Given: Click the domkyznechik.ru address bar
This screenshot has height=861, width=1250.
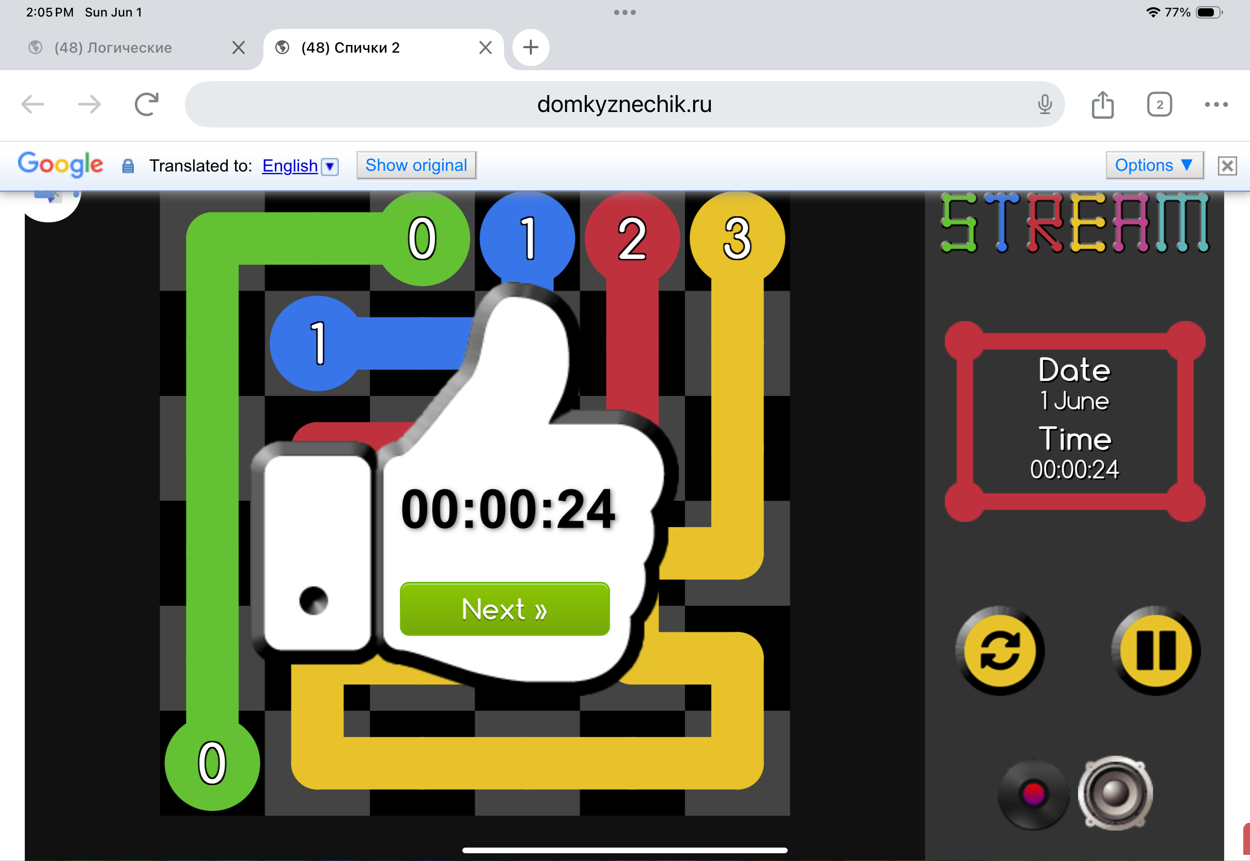Looking at the screenshot, I should [624, 104].
